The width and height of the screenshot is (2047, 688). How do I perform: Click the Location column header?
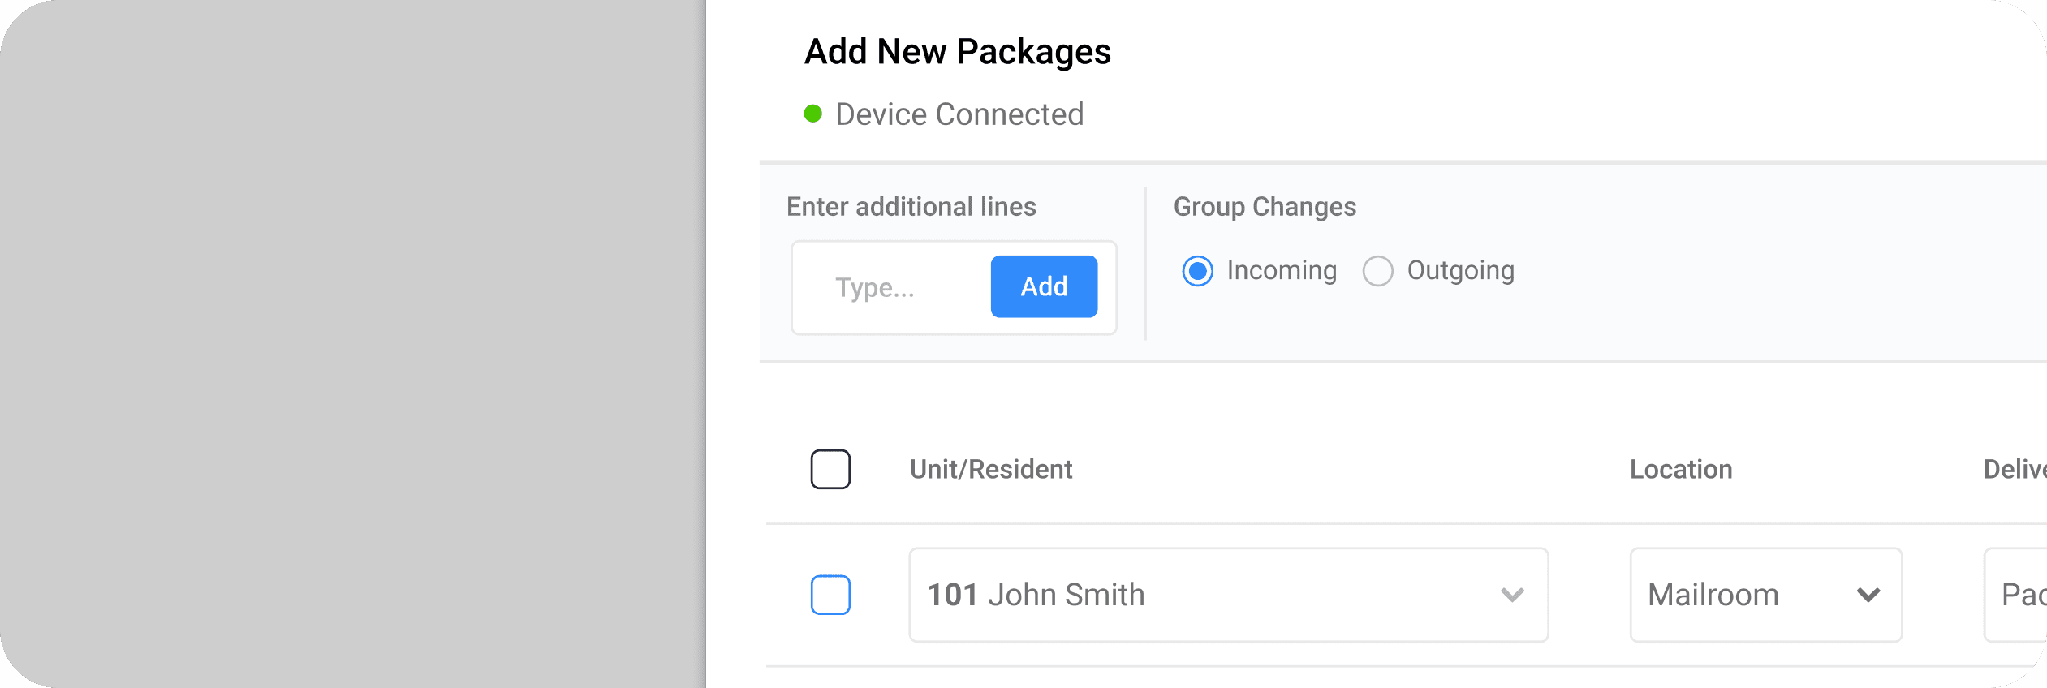tap(1681, 469)
